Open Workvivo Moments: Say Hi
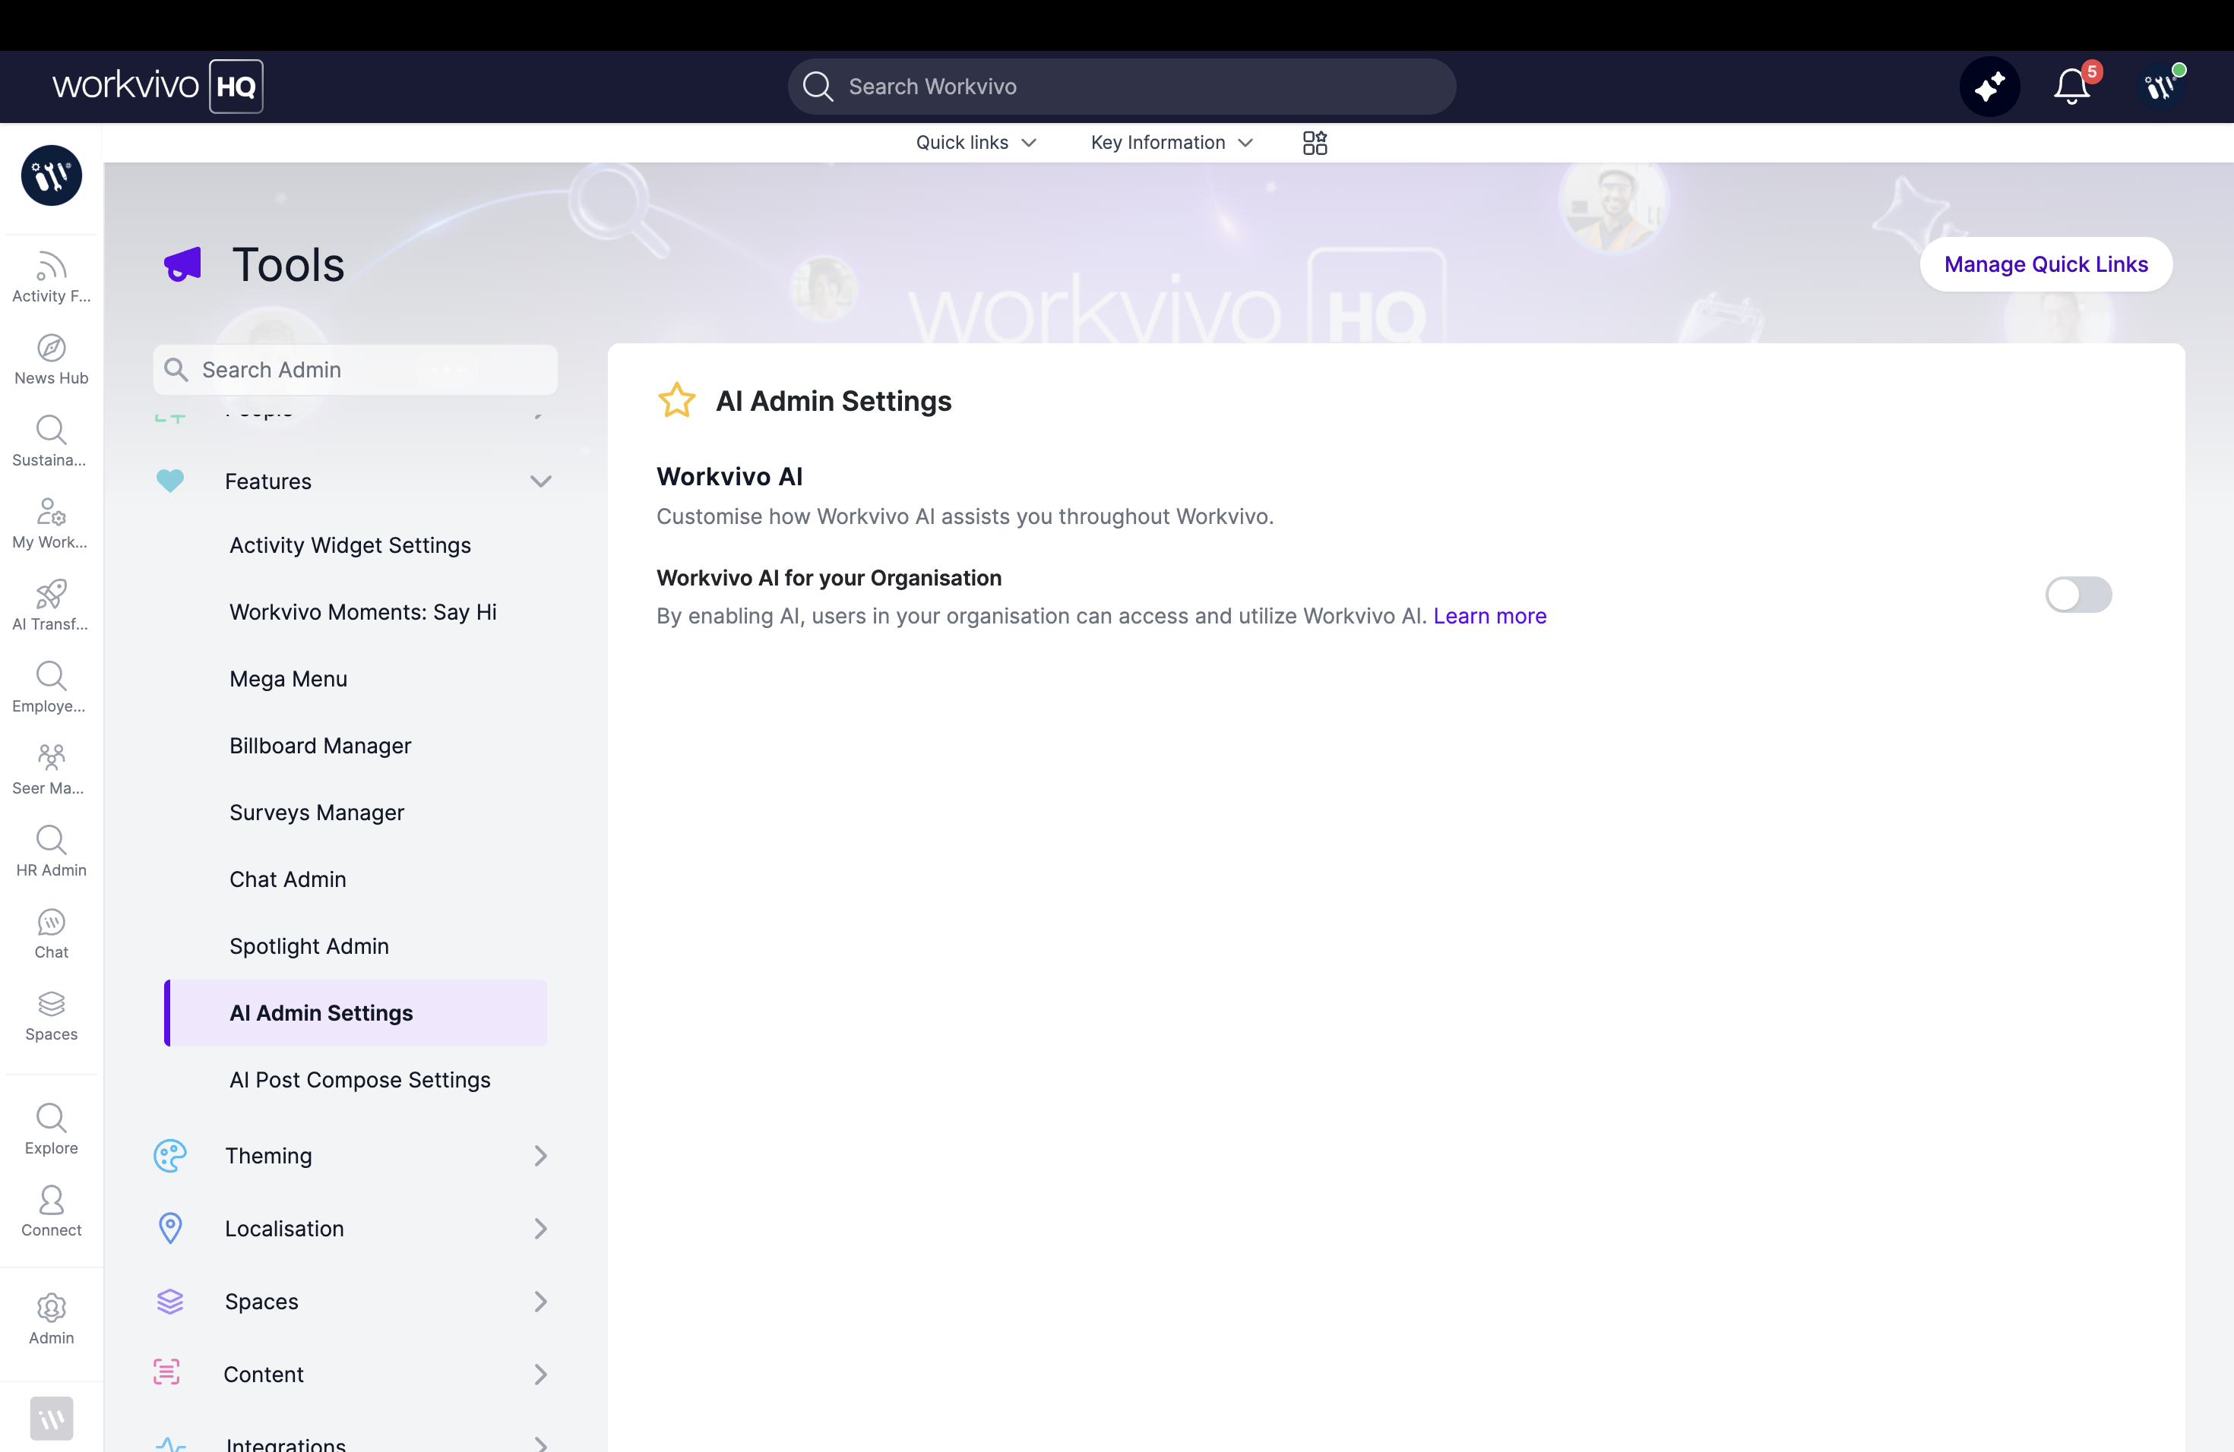The image size is (2234, 1452). click(363, 611)
